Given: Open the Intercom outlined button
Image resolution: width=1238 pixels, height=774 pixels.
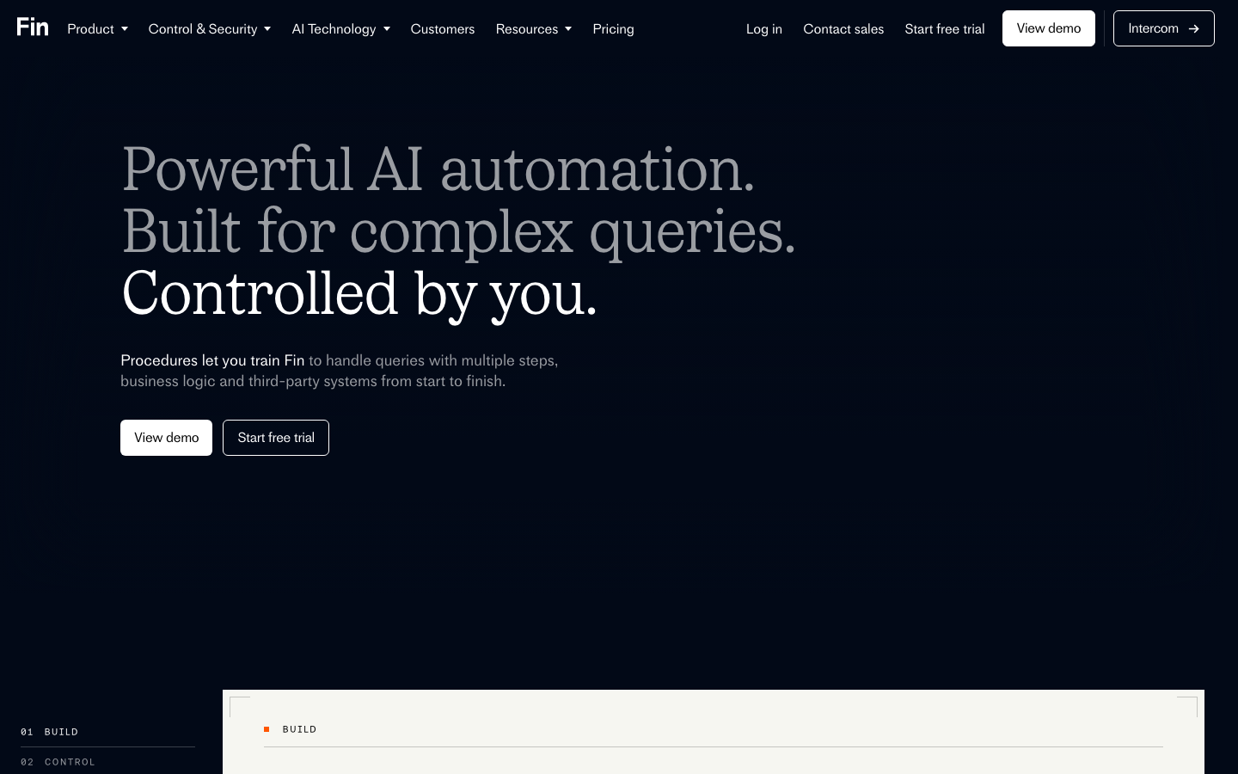Looking at the screenshot, I should pyautogui.click(x=1164, y=28).
